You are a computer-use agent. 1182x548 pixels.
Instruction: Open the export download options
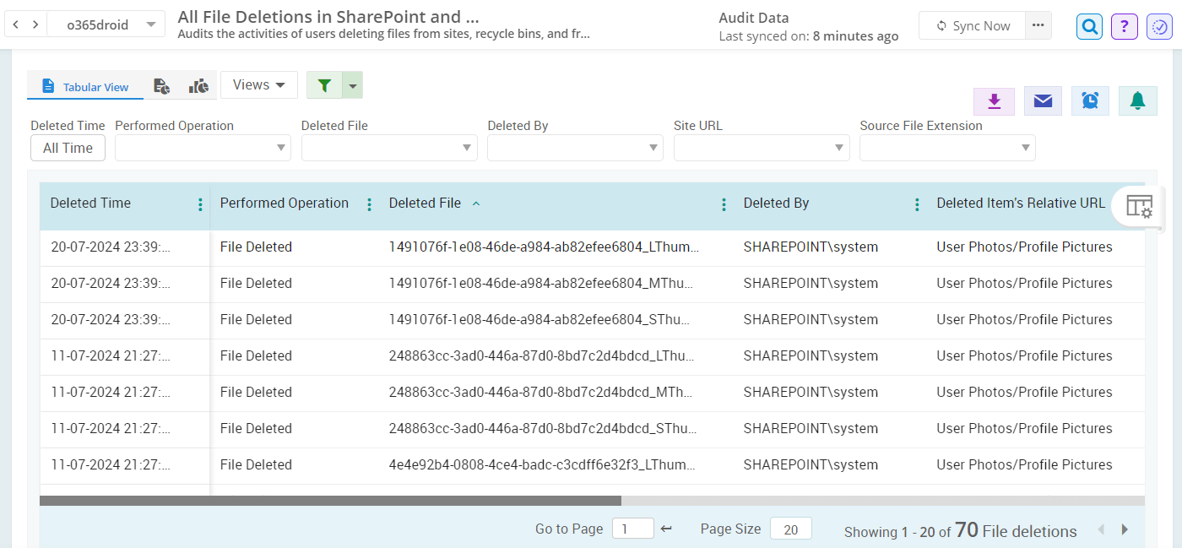(x=994, y=100)
